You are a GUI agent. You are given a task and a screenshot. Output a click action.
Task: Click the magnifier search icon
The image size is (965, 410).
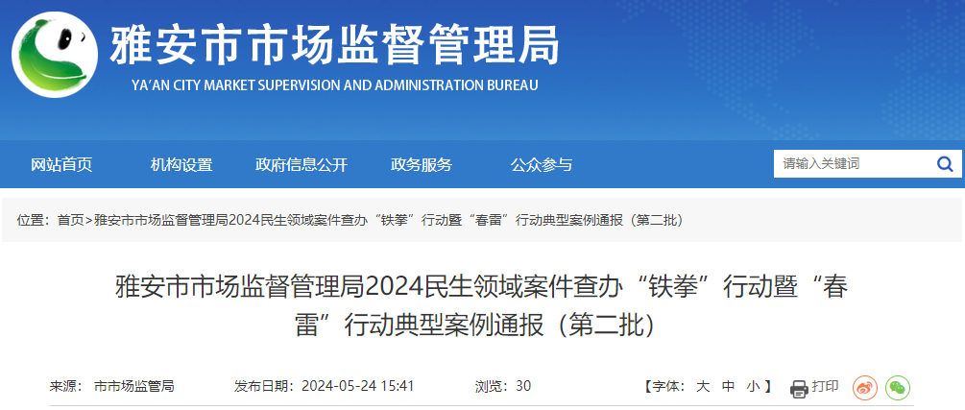944,164
